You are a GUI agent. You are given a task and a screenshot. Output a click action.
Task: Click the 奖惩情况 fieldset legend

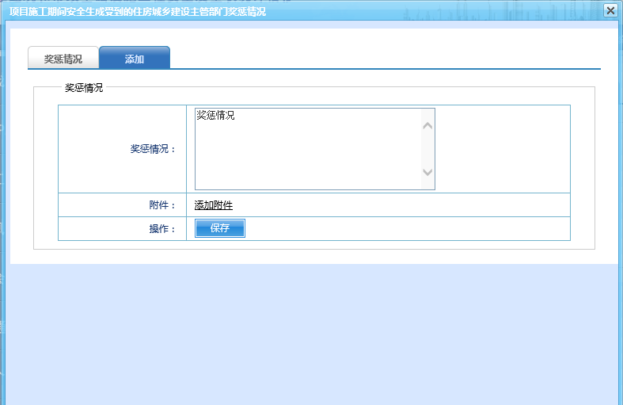[x=83, y=87]
